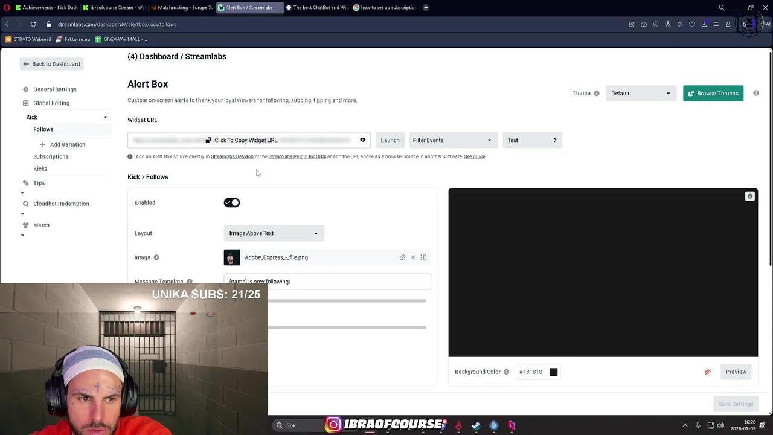The width and height of the screenshot is (773, 435).
Task: Click the heart bookmark icon in address bar
Action: click(692, 24)
